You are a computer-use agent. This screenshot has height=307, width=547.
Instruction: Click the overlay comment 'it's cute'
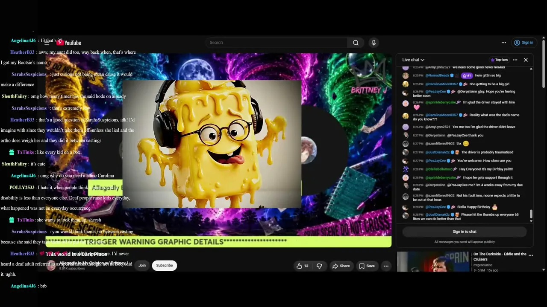click(38, 164)
